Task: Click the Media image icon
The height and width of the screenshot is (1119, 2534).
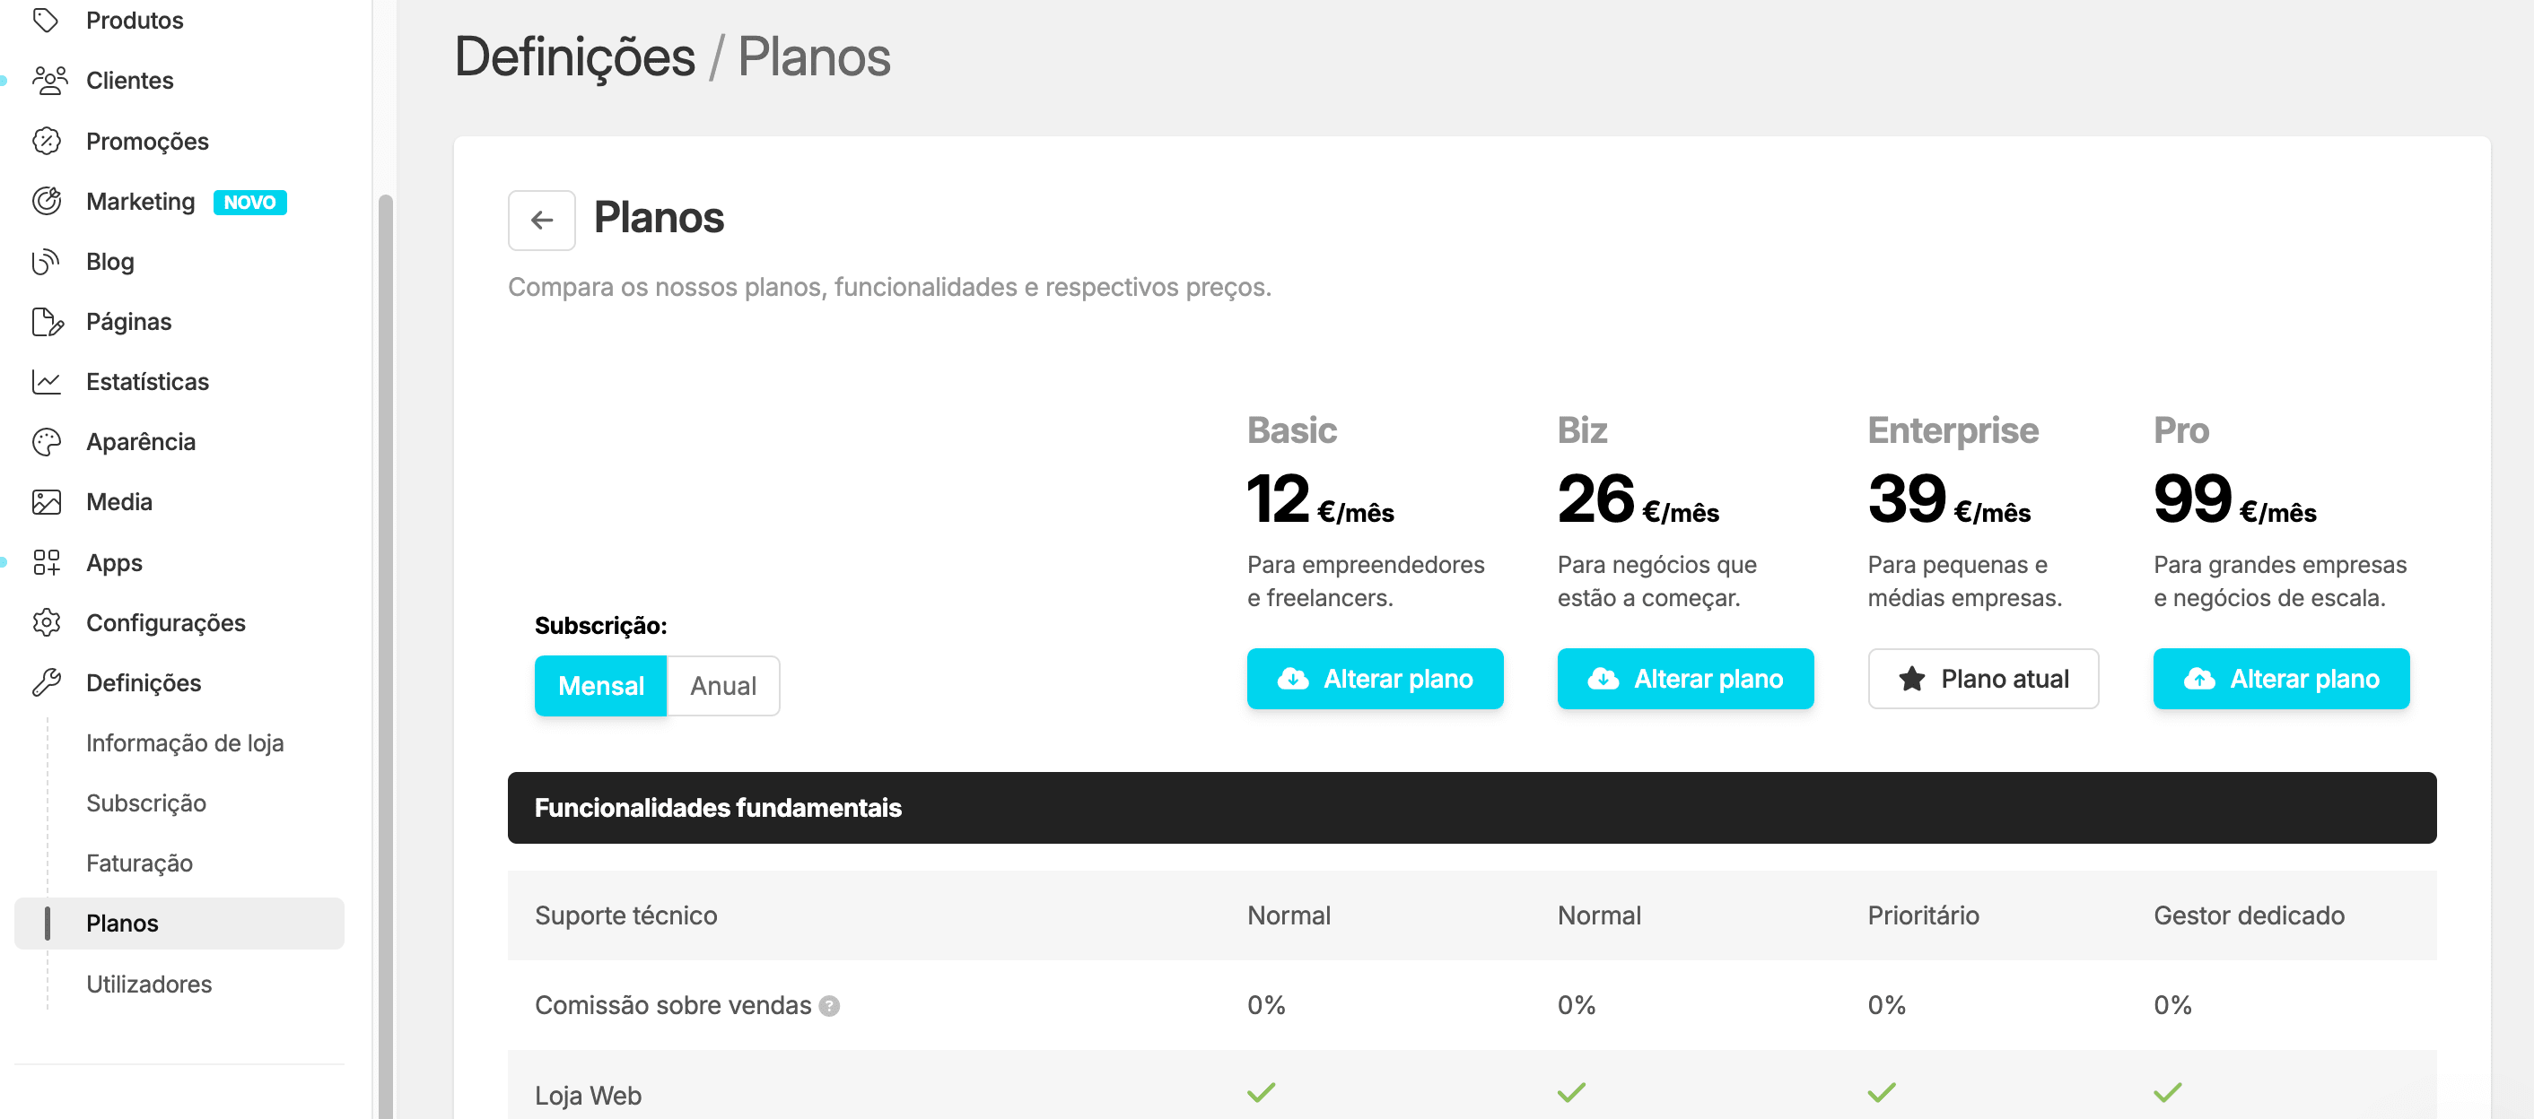Action: pos(47,501)
